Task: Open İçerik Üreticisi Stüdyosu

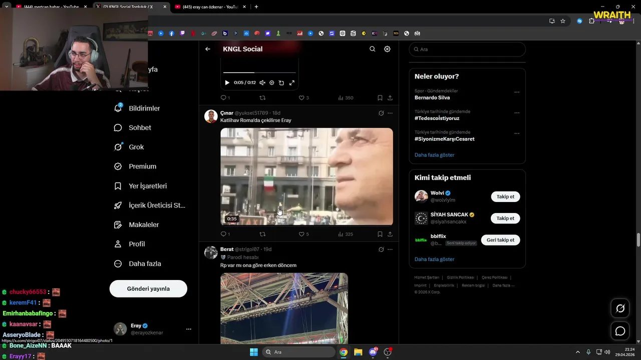Action: (x=150, y=205)
